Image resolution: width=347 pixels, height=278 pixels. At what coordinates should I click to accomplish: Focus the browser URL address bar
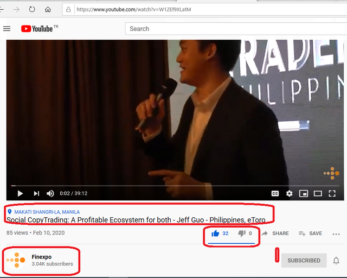205,10
